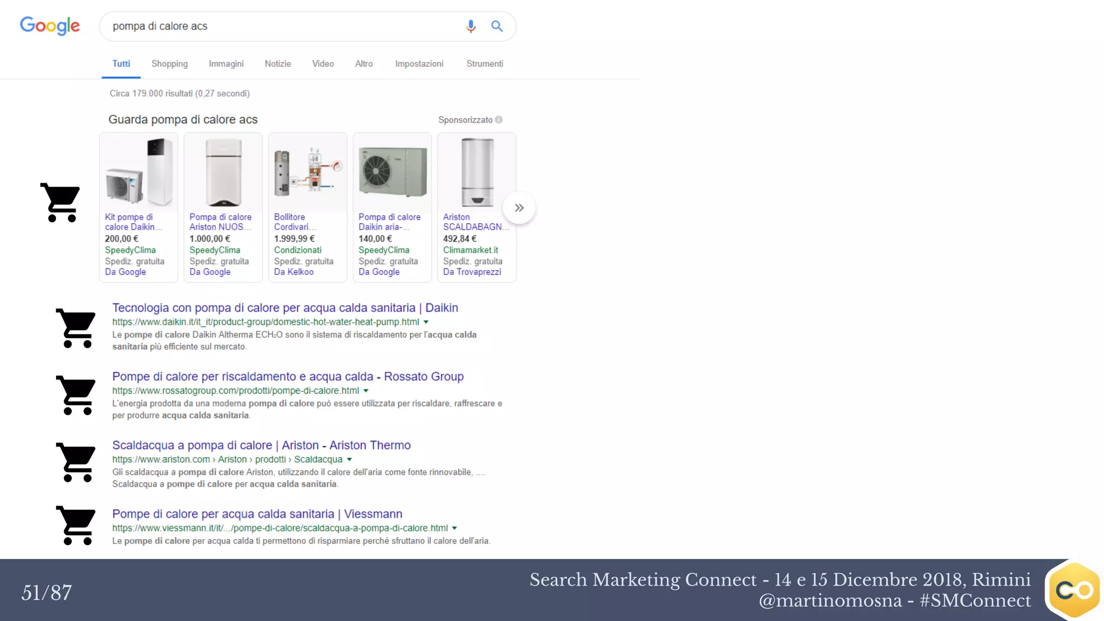The image size is (1104, 621).
Task: Click the magnifier search icon
Action: pos(497,26)
